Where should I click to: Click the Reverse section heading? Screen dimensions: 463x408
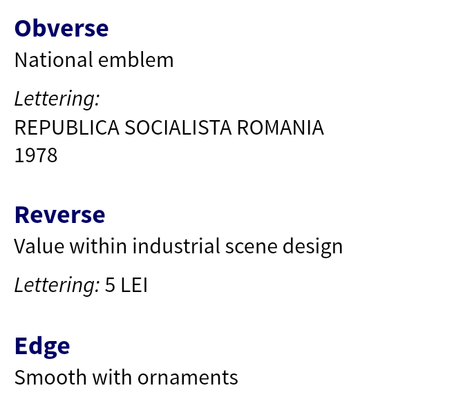click(59, 215)
